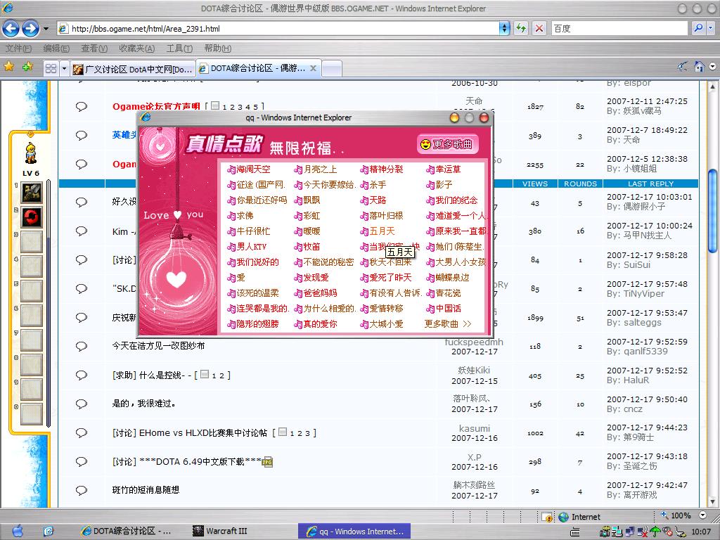Open thread 今天在浩方见一改图纱布
720x540 pixels.
(x=158, y=346)
